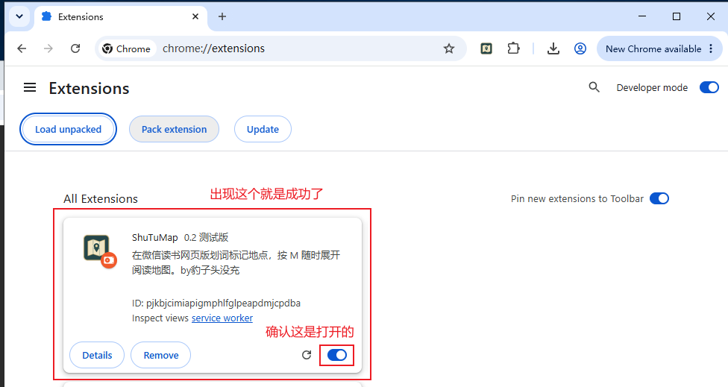Click the All Extensions heading
The width and height of the screenshot is (728, 387).
pyautogui.click(x=101, y=198)
